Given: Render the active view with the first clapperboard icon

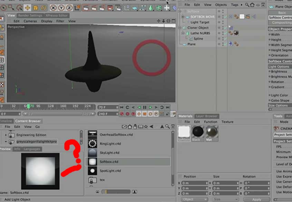Looking at the screenshot, I should pos(86,8).
